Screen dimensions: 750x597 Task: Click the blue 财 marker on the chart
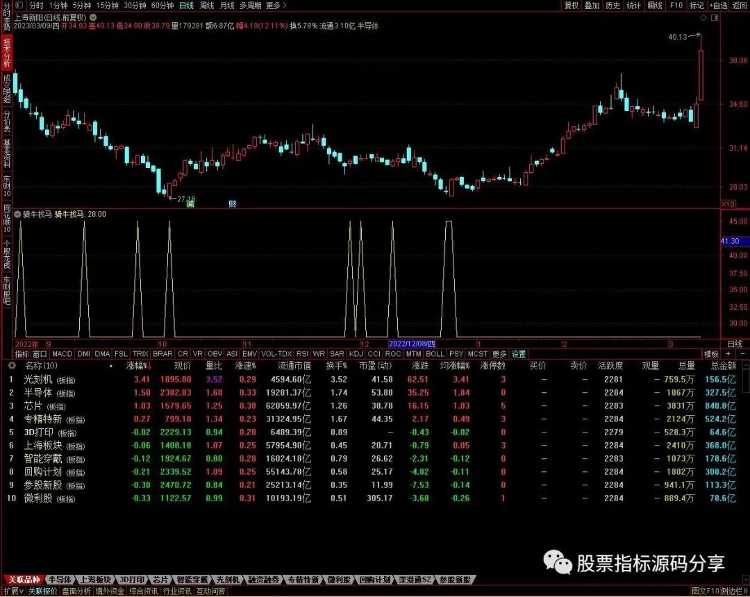[x=232, y=204]
